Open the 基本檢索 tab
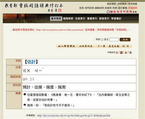 [x=56, y=18]
